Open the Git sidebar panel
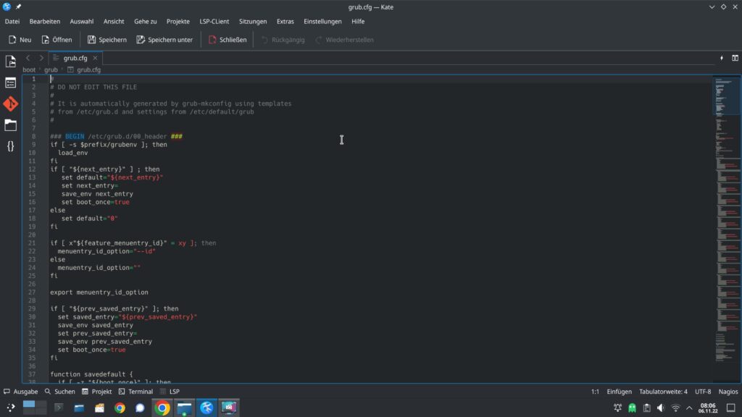 click(10, 104)
